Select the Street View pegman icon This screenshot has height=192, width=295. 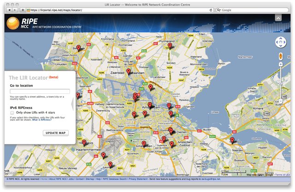tap(281, 56)
